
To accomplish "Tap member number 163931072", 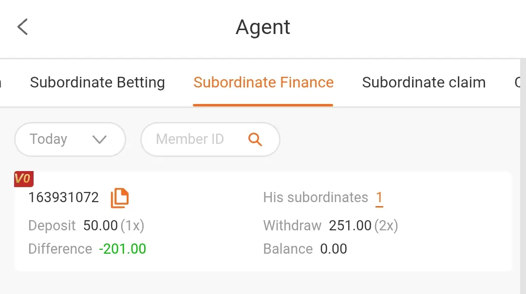I will pos(63,198).
